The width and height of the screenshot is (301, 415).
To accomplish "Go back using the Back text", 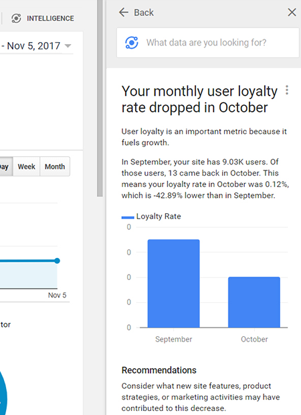I will pyautogui.click(x=144, y=13).
